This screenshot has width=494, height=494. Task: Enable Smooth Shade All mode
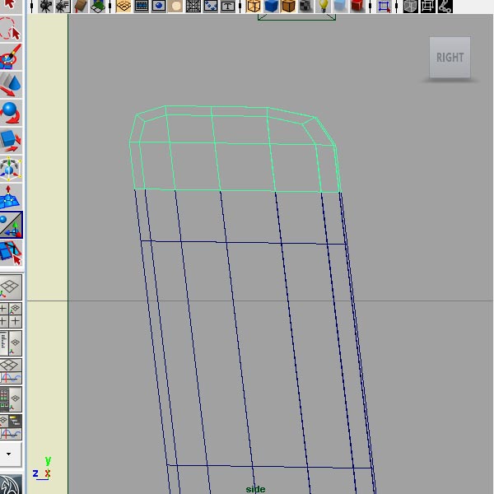(271, 7)
